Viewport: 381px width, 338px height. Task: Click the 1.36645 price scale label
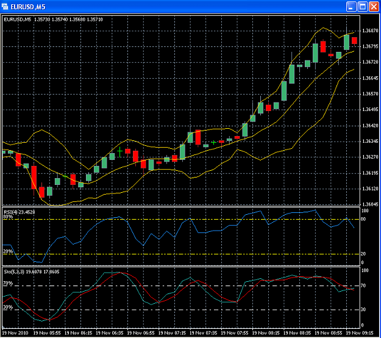tap(370, 78)
